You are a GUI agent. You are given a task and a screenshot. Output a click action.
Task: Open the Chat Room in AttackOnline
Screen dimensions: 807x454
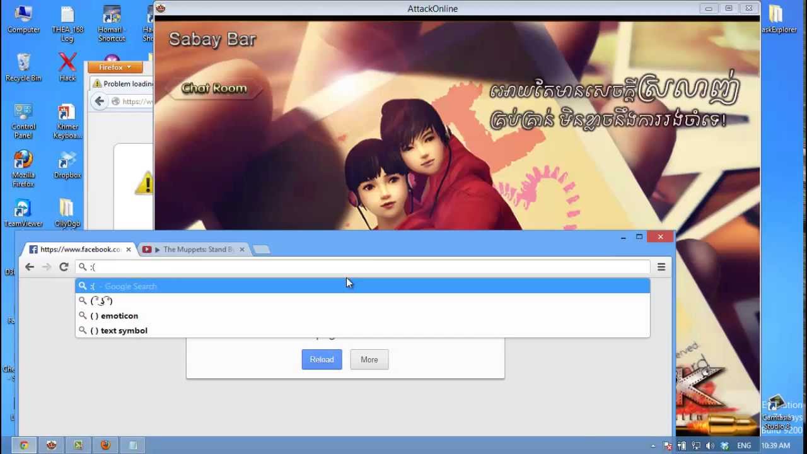214,88
